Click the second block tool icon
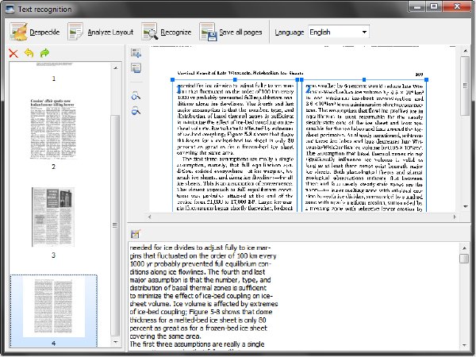 136,67
